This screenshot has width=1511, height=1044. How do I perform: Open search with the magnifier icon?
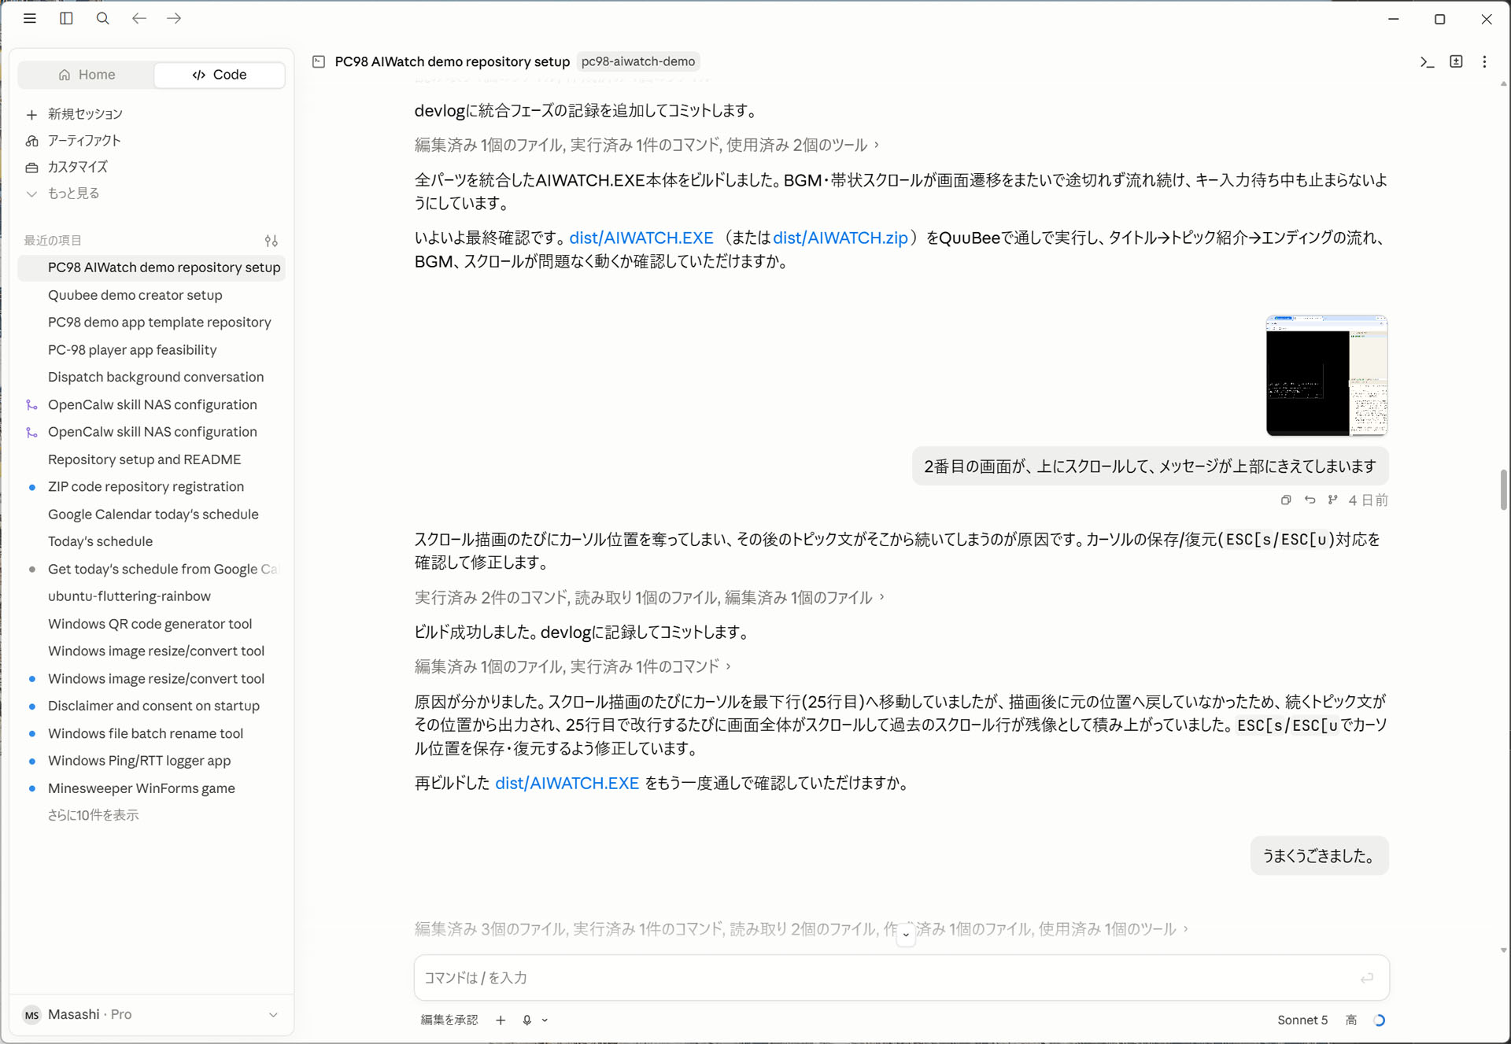coord(102,18)
